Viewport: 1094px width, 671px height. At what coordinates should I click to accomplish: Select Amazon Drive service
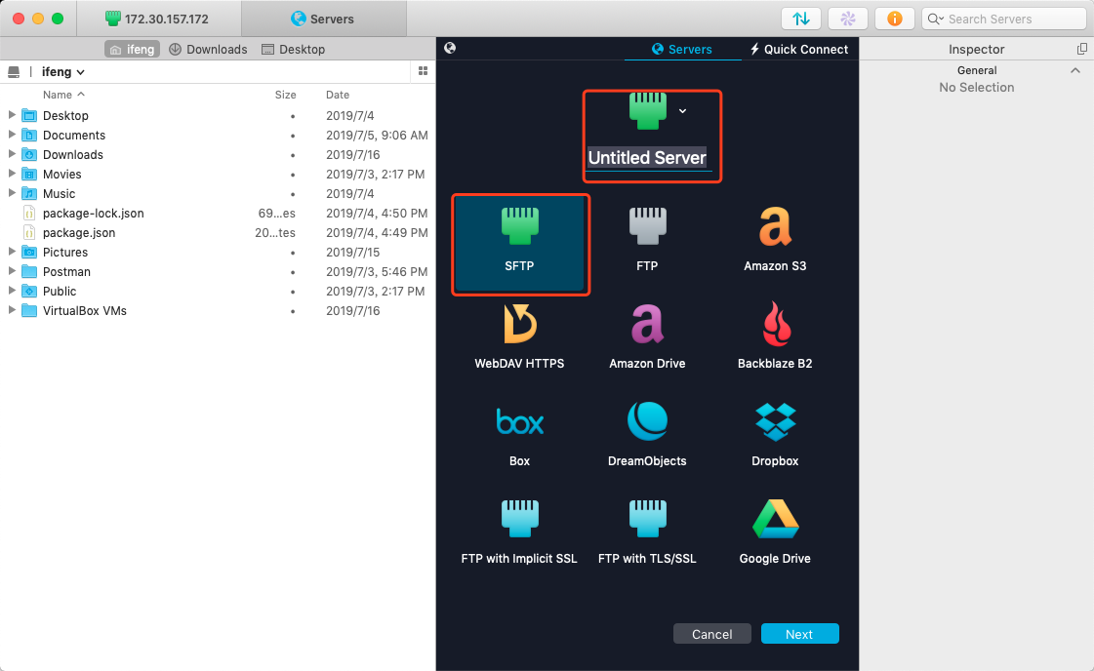tap(647, 337)
